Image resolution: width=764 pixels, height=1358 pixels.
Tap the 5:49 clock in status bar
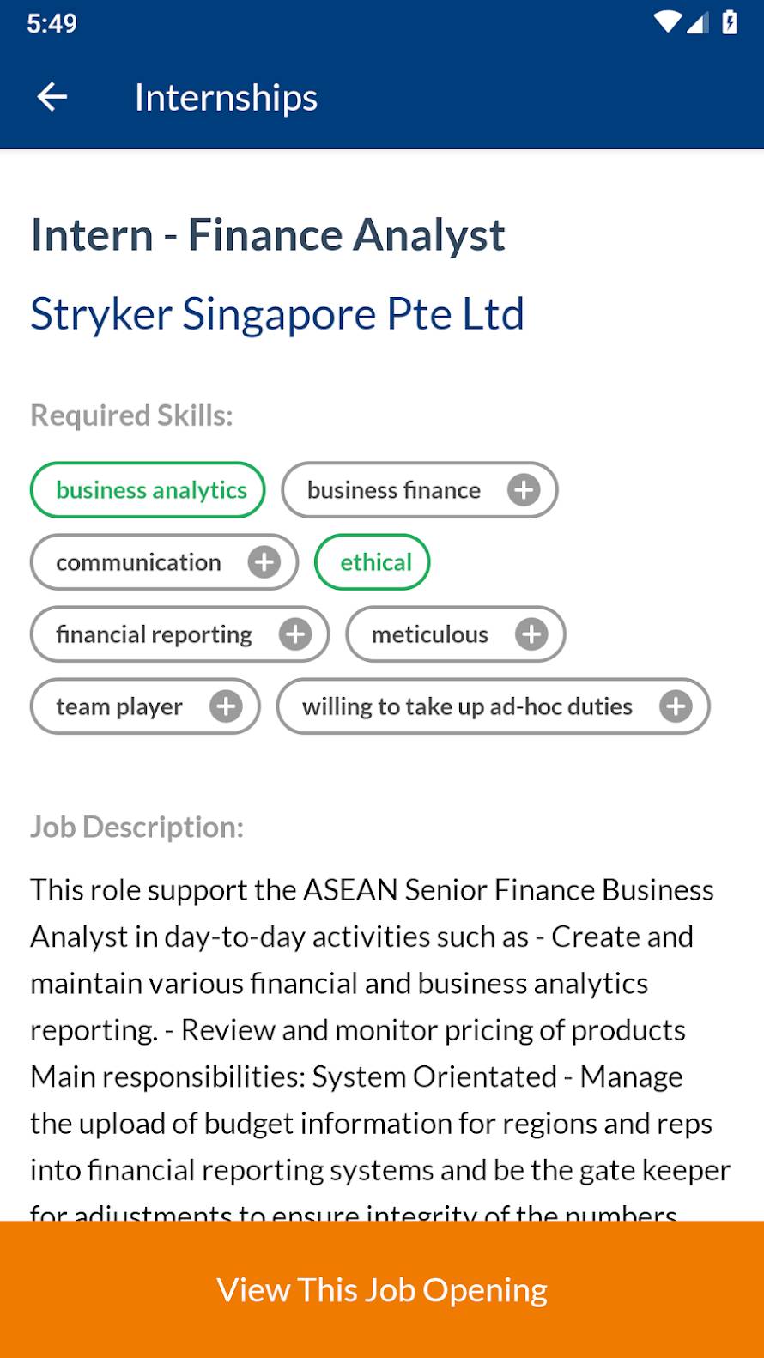coord(52,23)
